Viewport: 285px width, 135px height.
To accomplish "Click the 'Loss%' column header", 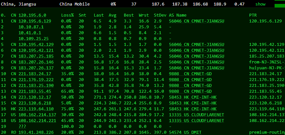I will click(x=67, y=15).
